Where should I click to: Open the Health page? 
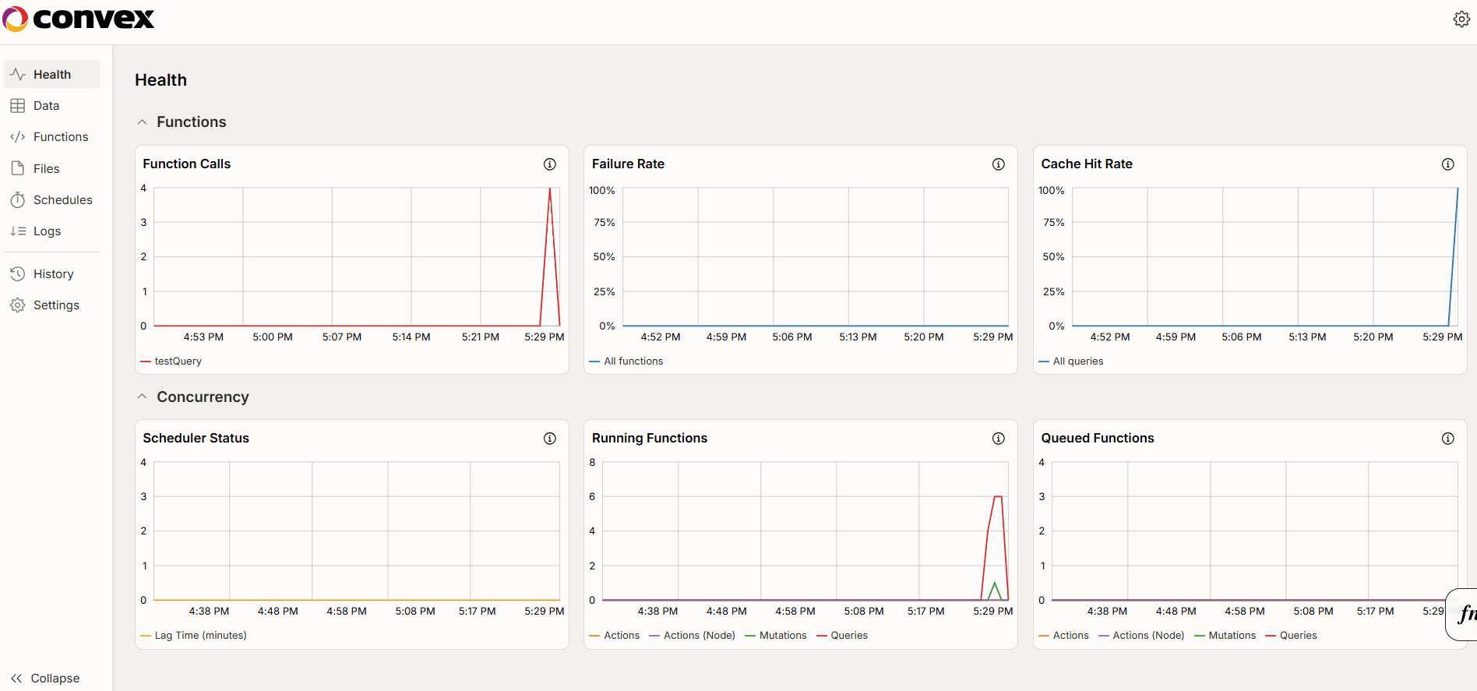pyautogui.click(x=52, y=75)
